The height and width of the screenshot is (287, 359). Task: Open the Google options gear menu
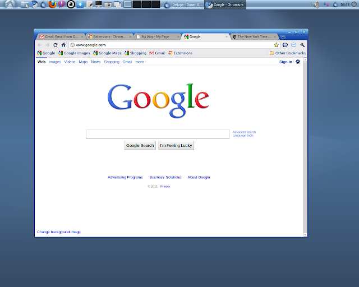point(298,62)
